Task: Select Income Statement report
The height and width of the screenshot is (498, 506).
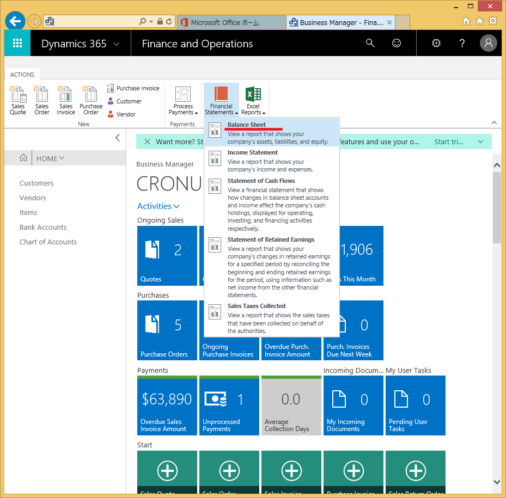Action: pyautogui.click(x=272, y=161)
